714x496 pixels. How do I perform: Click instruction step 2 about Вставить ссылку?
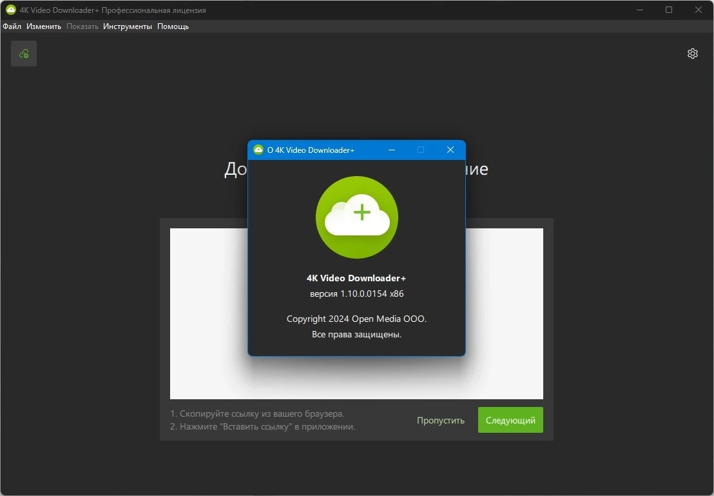click(x=263, y=427)
